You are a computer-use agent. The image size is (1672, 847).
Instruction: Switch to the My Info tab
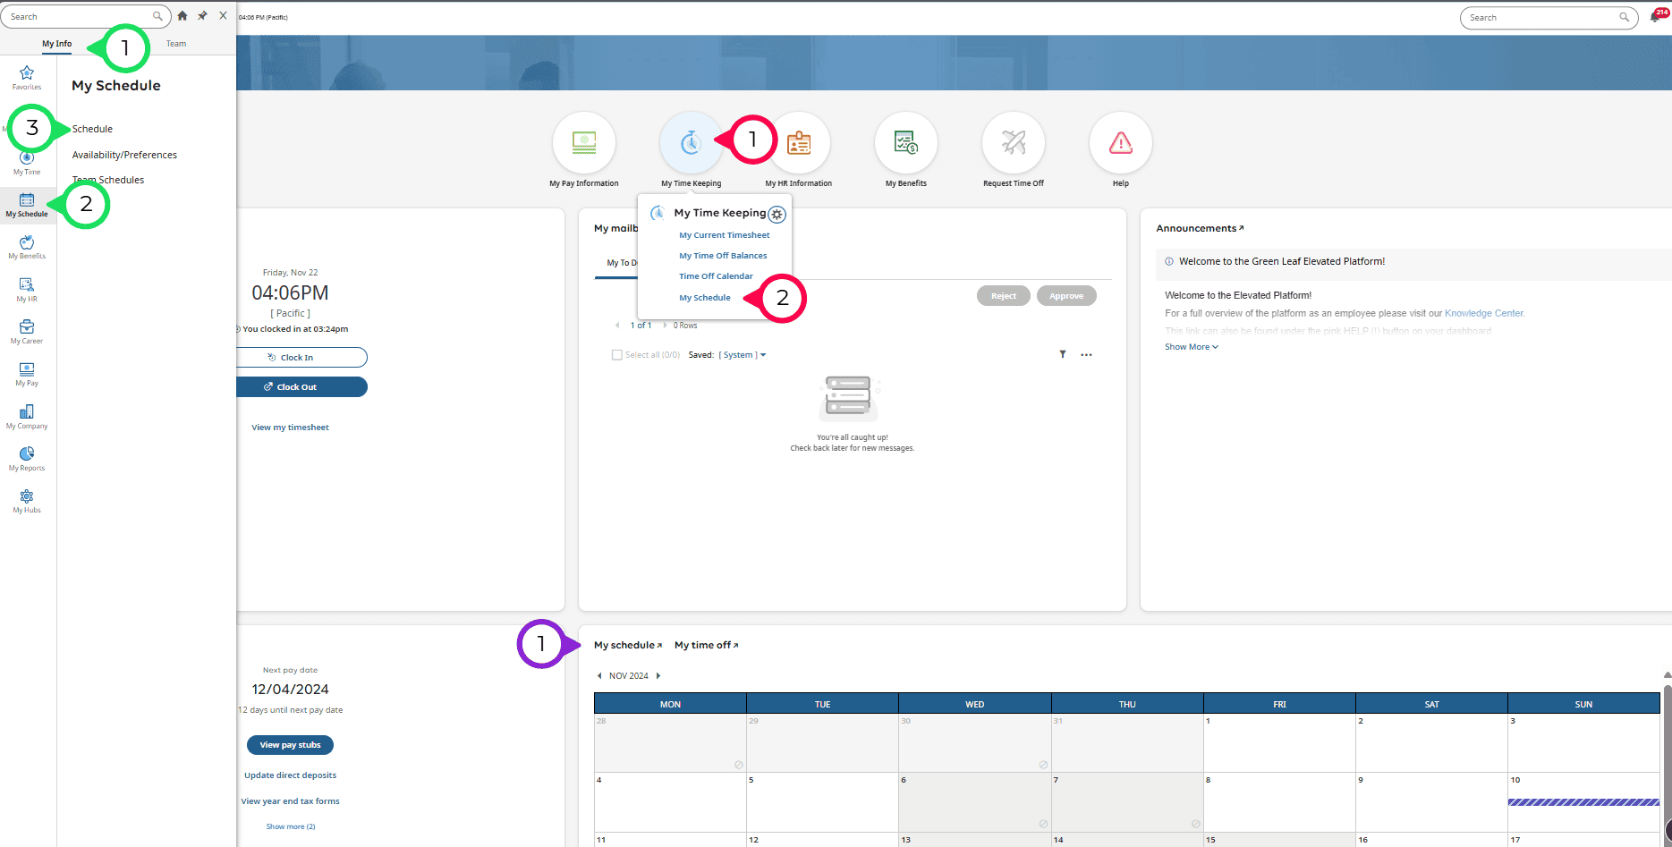tap(57, 44)
